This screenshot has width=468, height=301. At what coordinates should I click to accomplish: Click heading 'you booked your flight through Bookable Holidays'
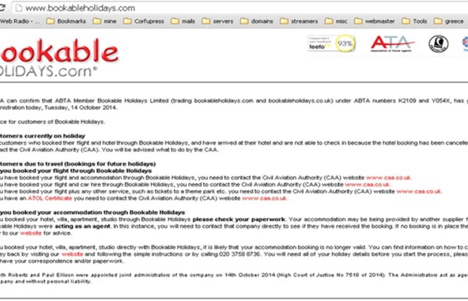point(76,171)
